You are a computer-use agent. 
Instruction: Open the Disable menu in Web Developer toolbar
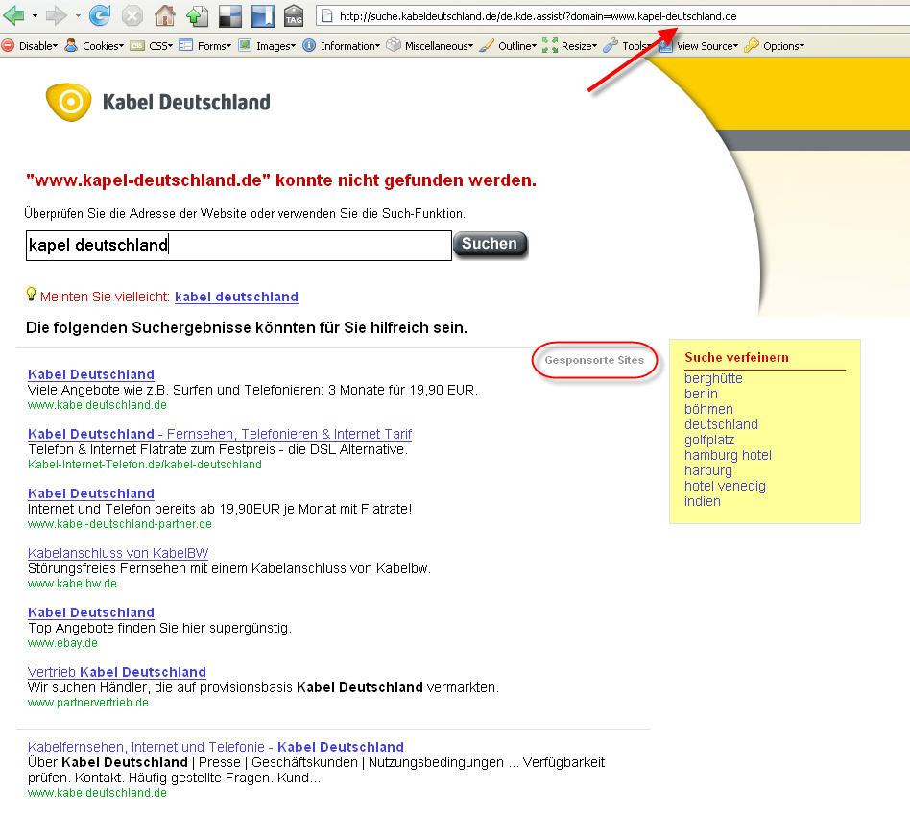point(38,46)
